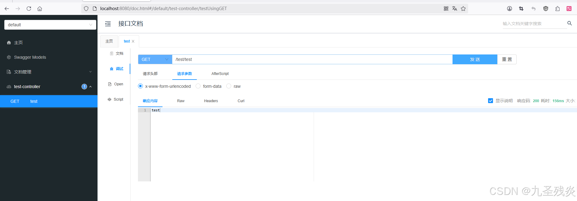Open the Open side tab
The width and height of the screenshot is (577, 201).
point(116,84)
